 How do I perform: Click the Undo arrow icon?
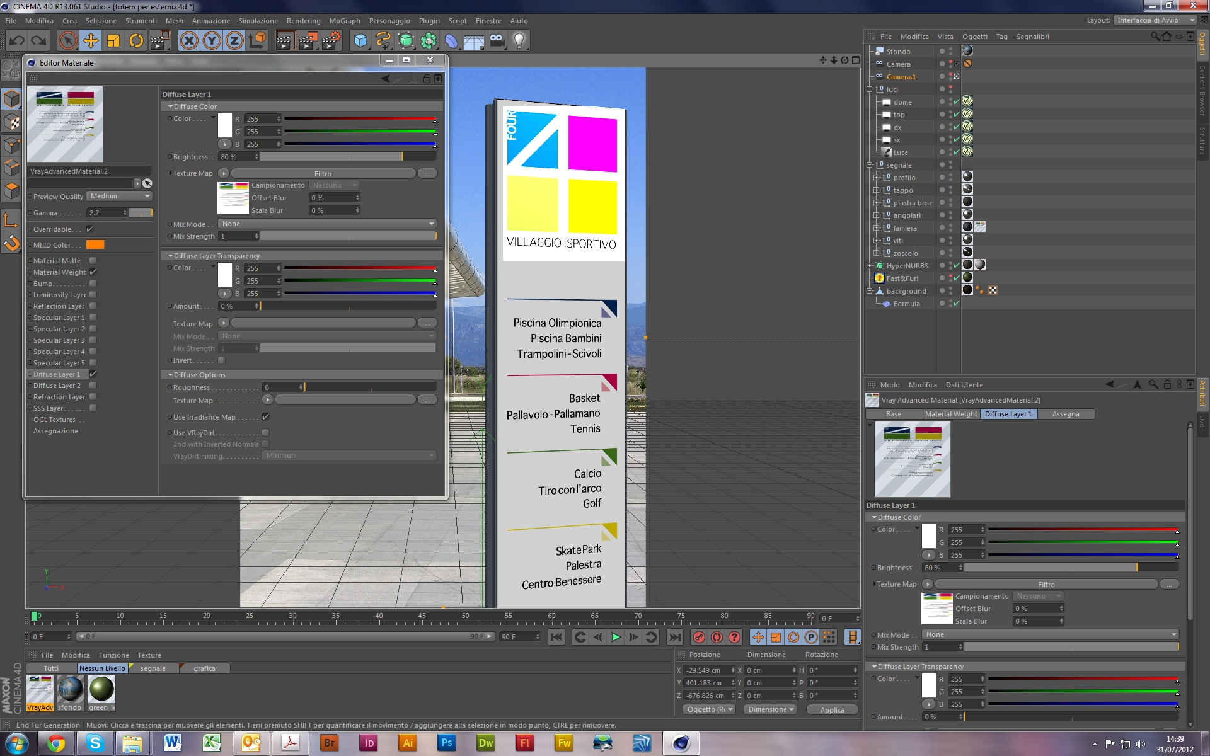(x=17, y=41)
